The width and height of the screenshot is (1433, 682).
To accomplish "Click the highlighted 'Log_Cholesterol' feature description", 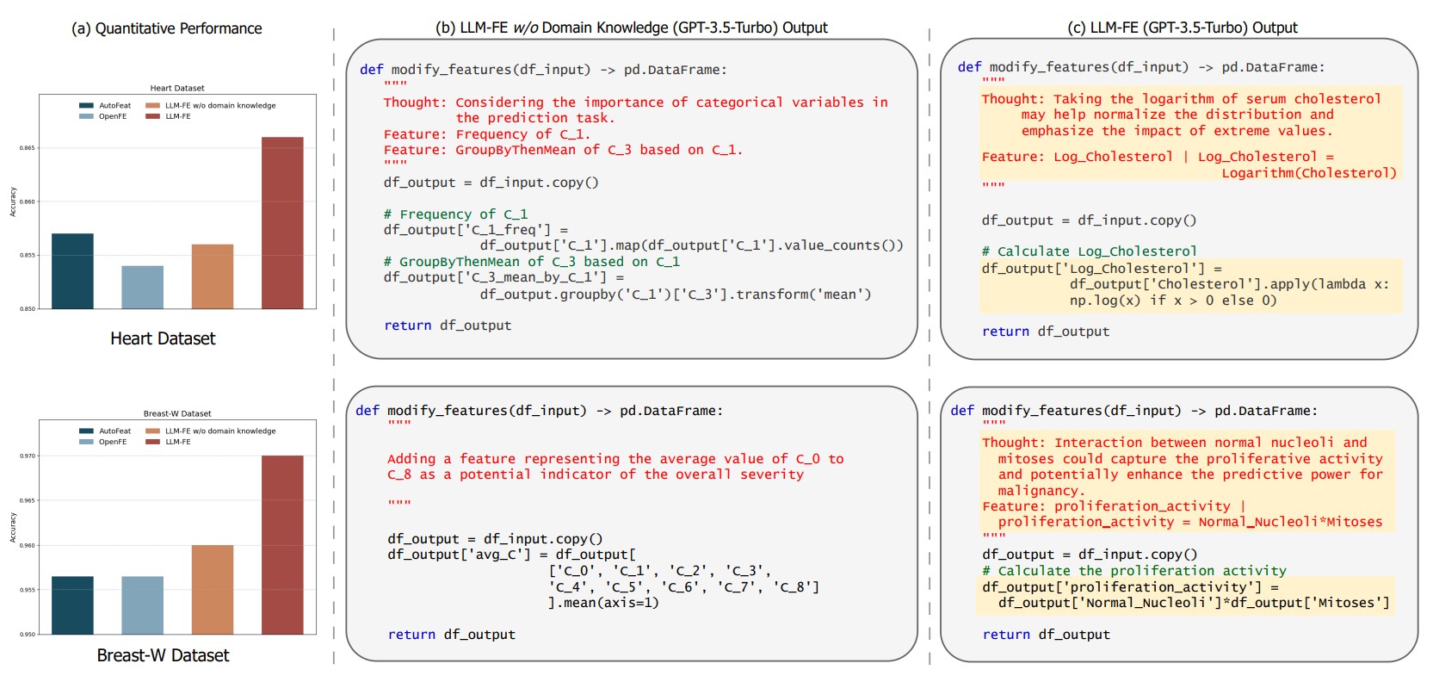I will [1188, 164].
